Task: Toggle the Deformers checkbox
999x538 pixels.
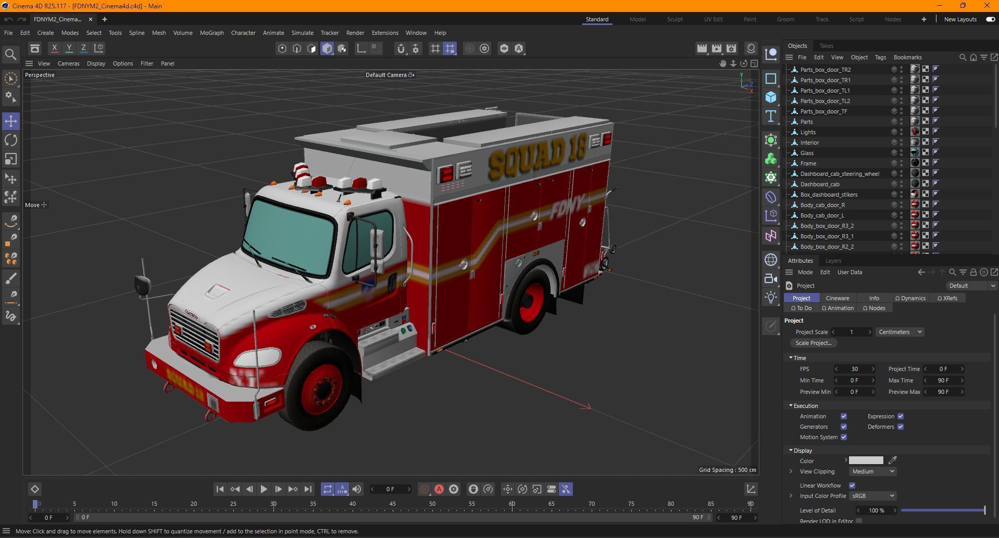Action: 901,427
